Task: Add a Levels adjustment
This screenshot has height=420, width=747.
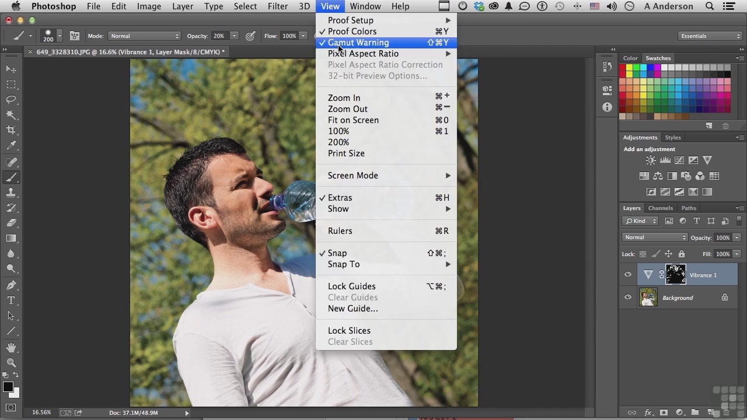Action: click(665, 160)
